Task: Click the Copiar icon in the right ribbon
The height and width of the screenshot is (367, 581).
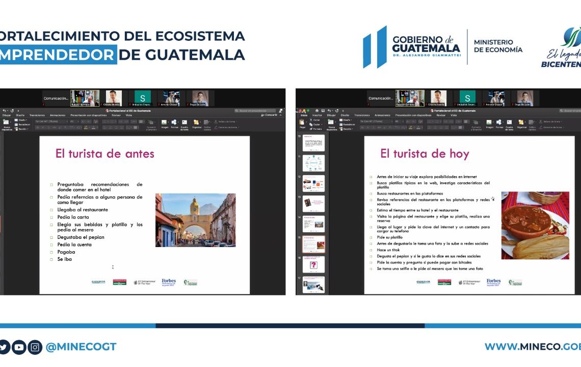Action: tap(311, 124)
